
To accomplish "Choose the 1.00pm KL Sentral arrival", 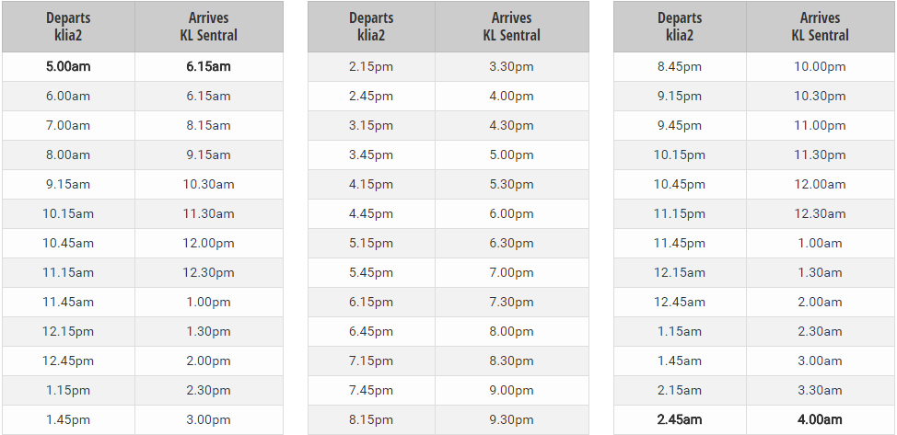I will click(x=208, y=302).
